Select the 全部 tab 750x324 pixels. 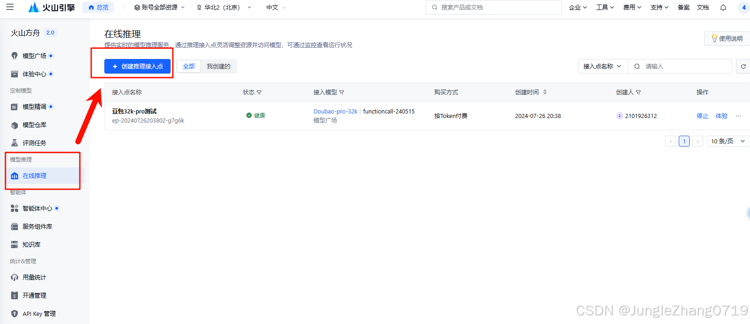(189, 66)
